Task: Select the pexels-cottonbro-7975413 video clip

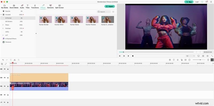Action: click(x=39, y=86)
